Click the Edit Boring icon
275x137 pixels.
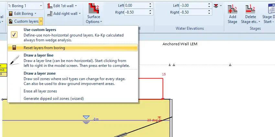tap(11, 14)
